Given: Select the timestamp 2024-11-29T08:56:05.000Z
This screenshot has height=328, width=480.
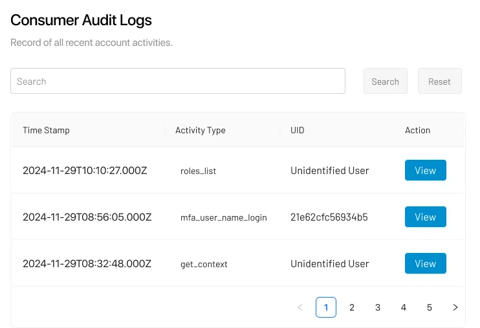Looking at the screenshot, I should (87, 217).
